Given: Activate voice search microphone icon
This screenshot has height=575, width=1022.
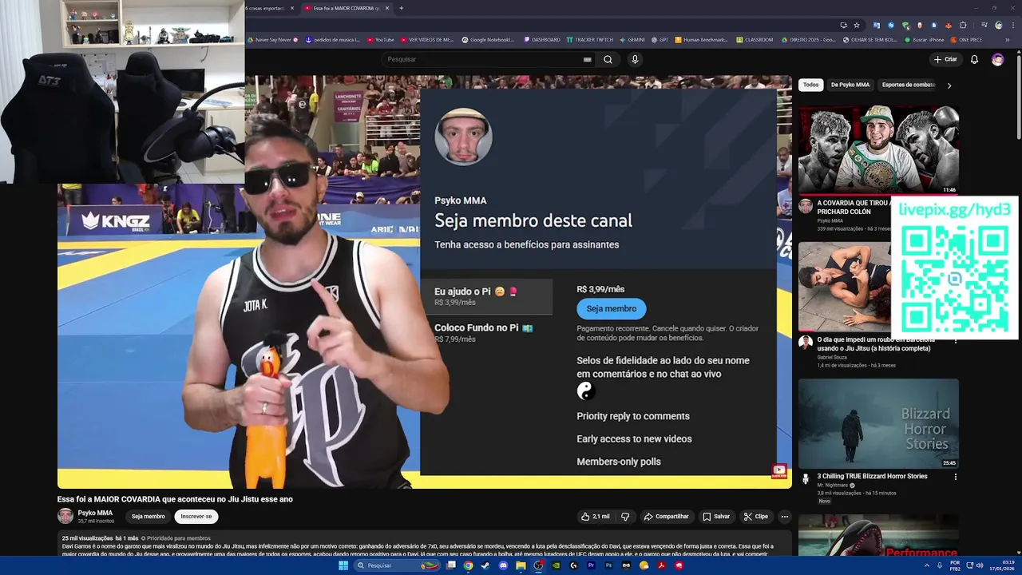Looking at the screenshot, I should tap(635, 59).
